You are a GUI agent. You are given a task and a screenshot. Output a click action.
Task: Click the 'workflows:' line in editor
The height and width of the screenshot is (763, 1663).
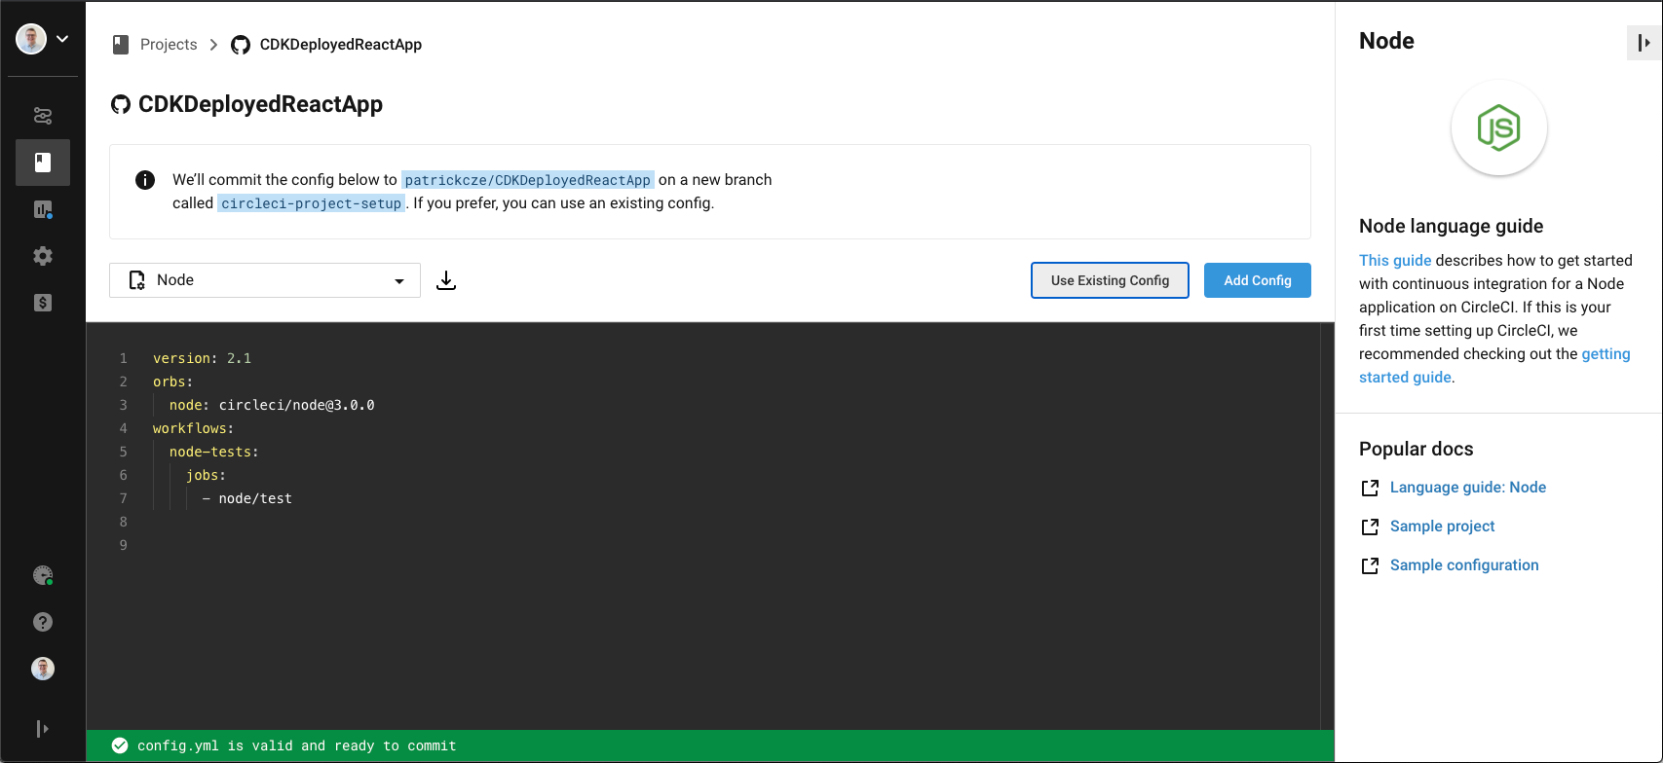[193, 428]
